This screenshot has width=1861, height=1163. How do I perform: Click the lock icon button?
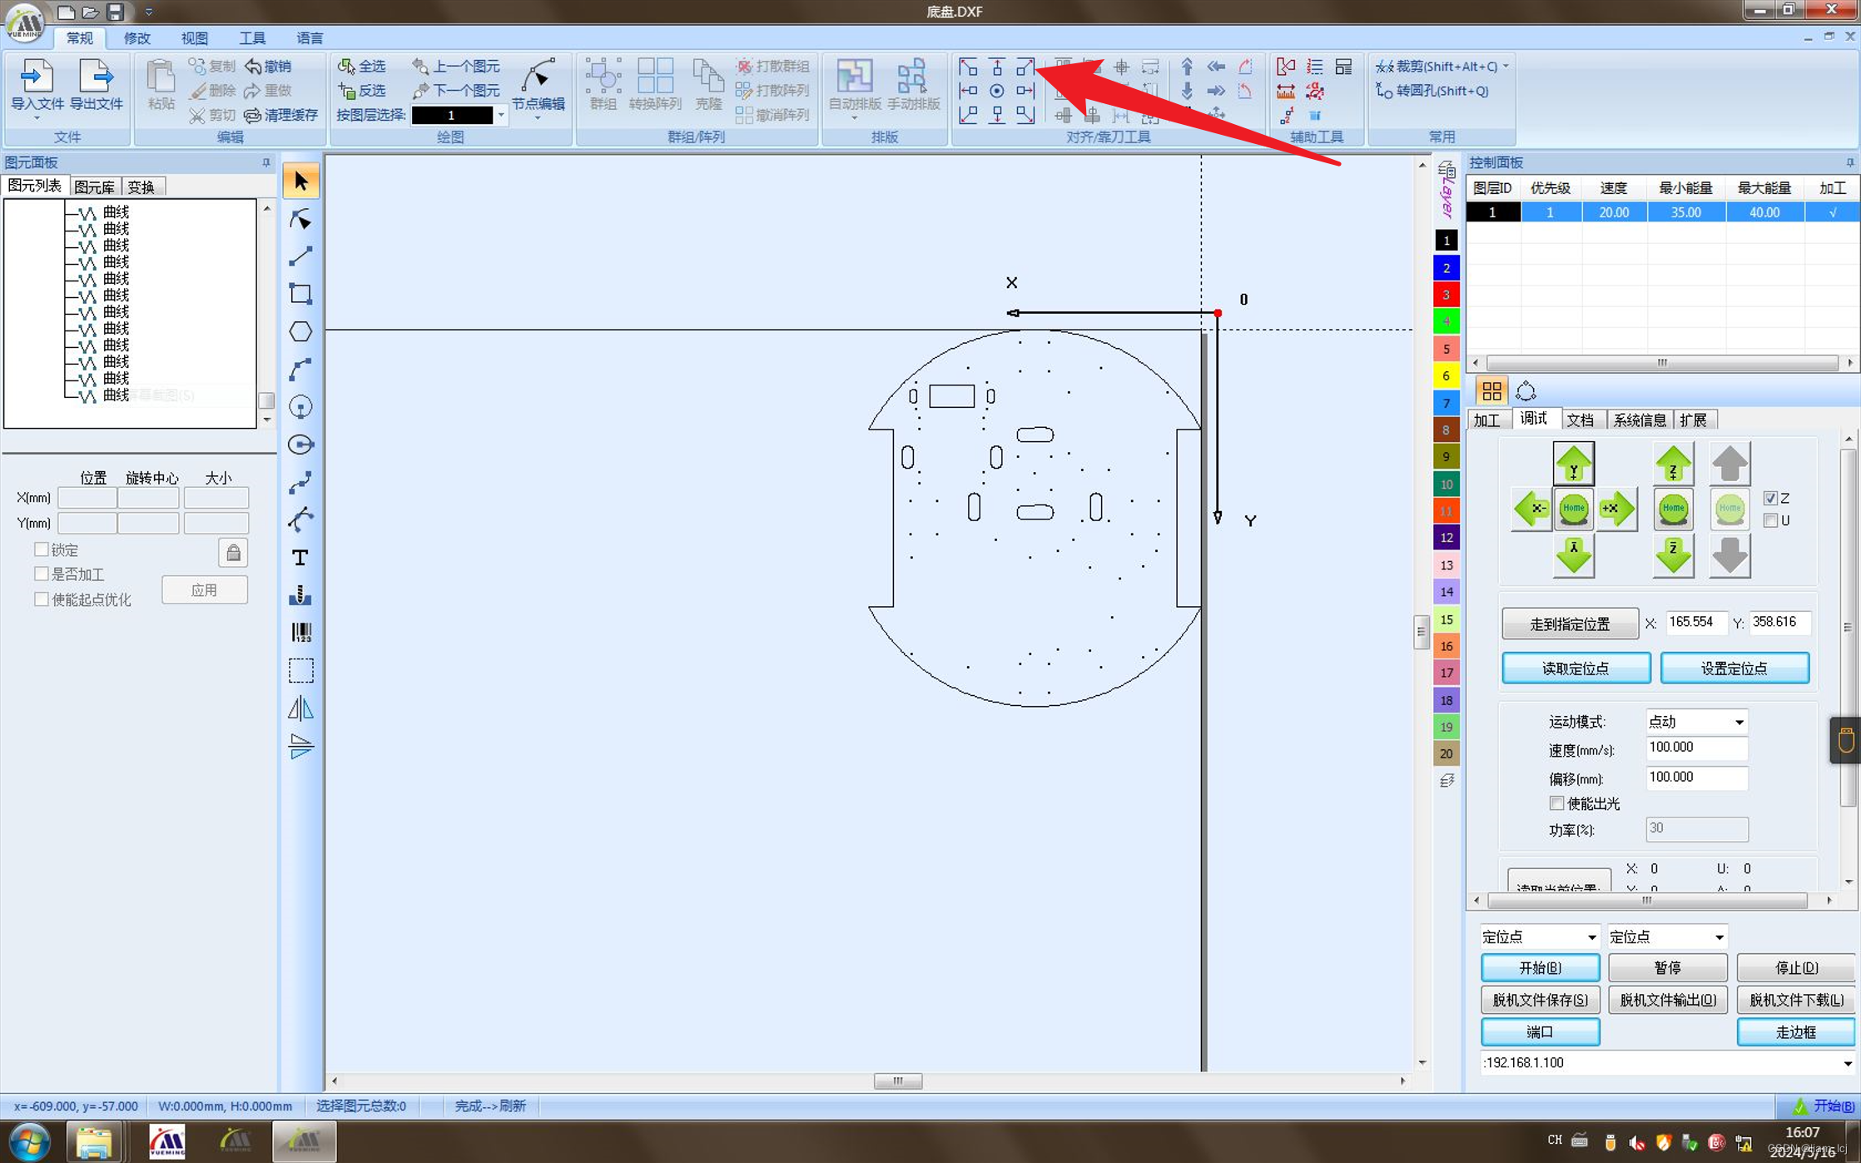pos(233,552)
